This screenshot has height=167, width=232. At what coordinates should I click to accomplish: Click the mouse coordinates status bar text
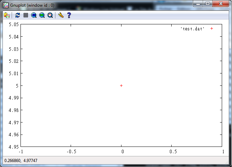21,161
